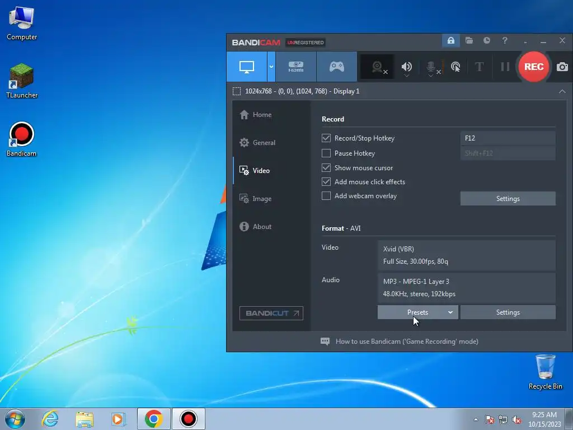Open help question mark icon

[505, 40]
